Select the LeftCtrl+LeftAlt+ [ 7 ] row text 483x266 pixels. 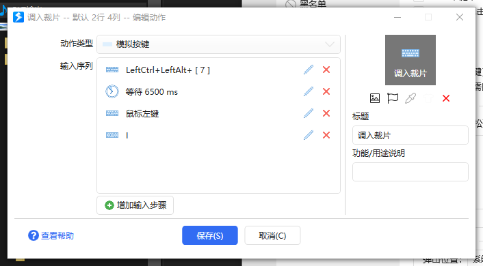[168, 70]
